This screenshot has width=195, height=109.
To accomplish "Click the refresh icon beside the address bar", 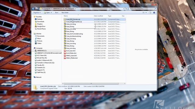I will (x=126, y=9).
